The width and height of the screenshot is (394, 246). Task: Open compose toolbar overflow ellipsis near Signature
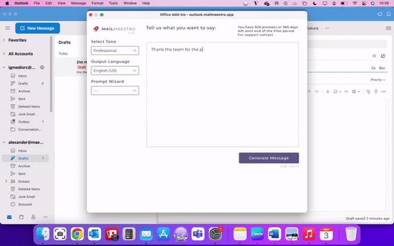[x=327, y=28]
